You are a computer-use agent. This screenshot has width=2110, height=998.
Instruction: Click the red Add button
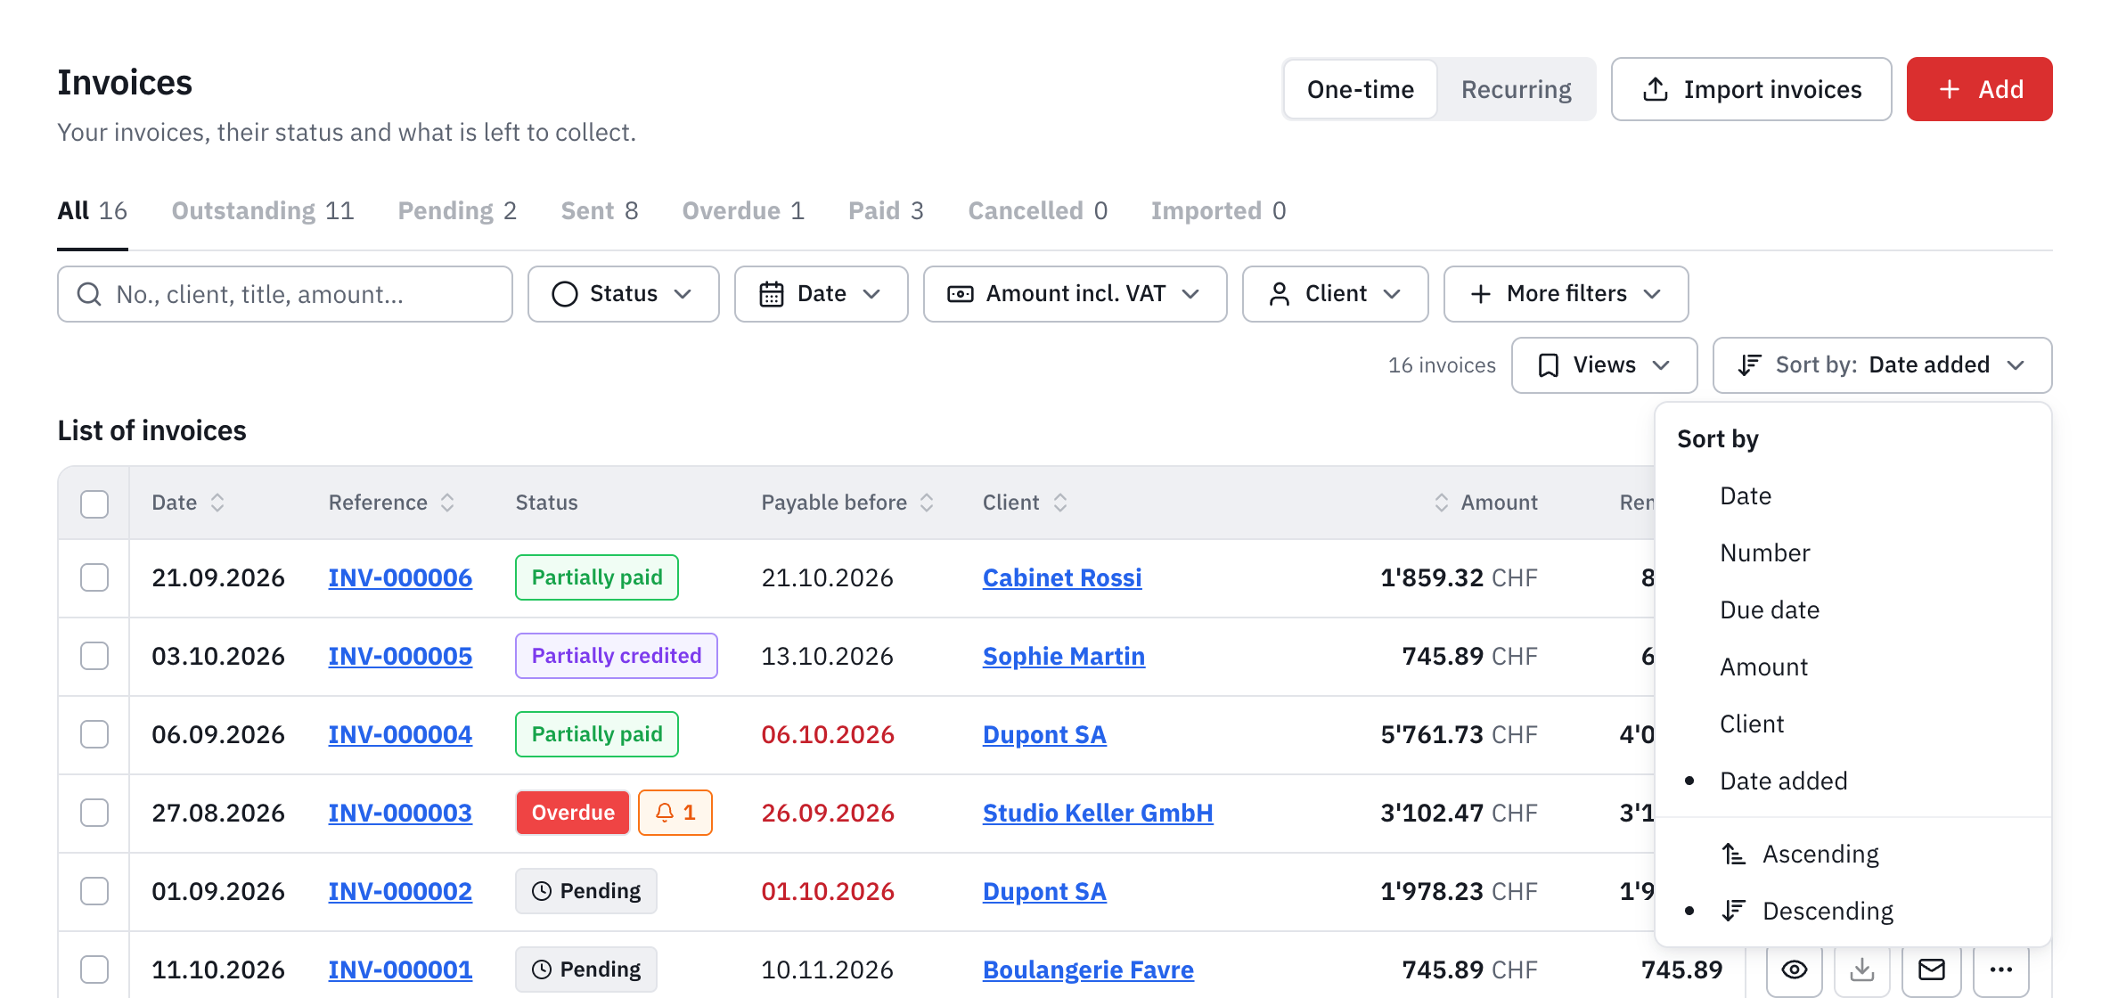tap(1979, 89)
